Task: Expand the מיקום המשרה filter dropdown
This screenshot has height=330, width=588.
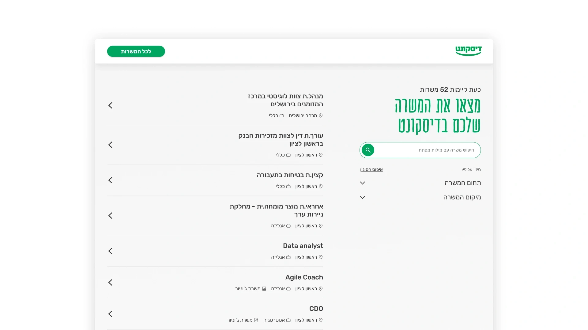Action: pyautogui.click(x=362, y=197)
